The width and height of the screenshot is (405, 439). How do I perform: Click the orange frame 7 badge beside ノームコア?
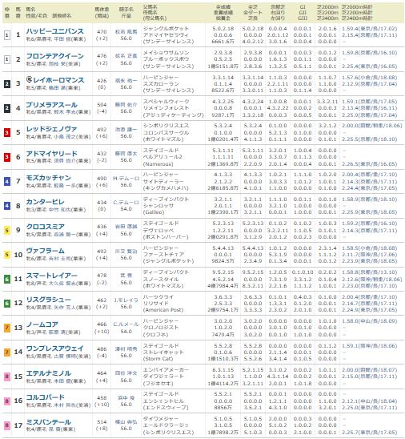[x=7, y=328]
